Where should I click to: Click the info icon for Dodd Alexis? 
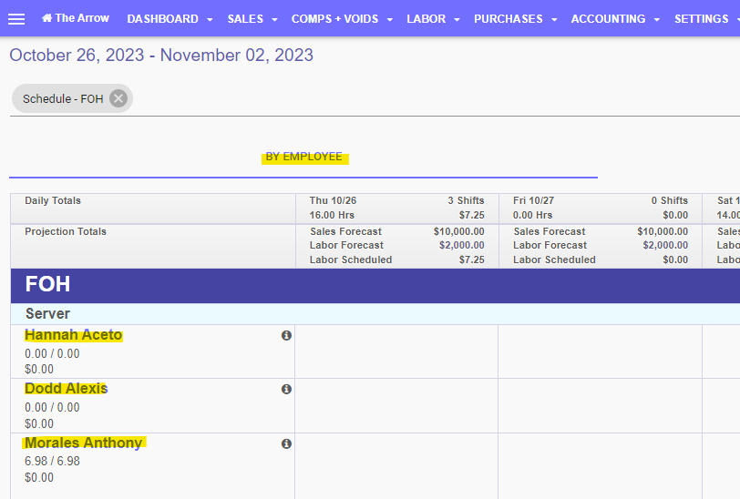286,389
